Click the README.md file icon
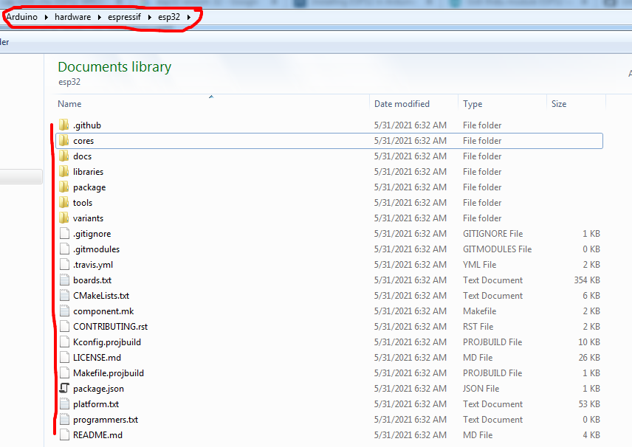632x447 pixels. (x=64, y=435)
